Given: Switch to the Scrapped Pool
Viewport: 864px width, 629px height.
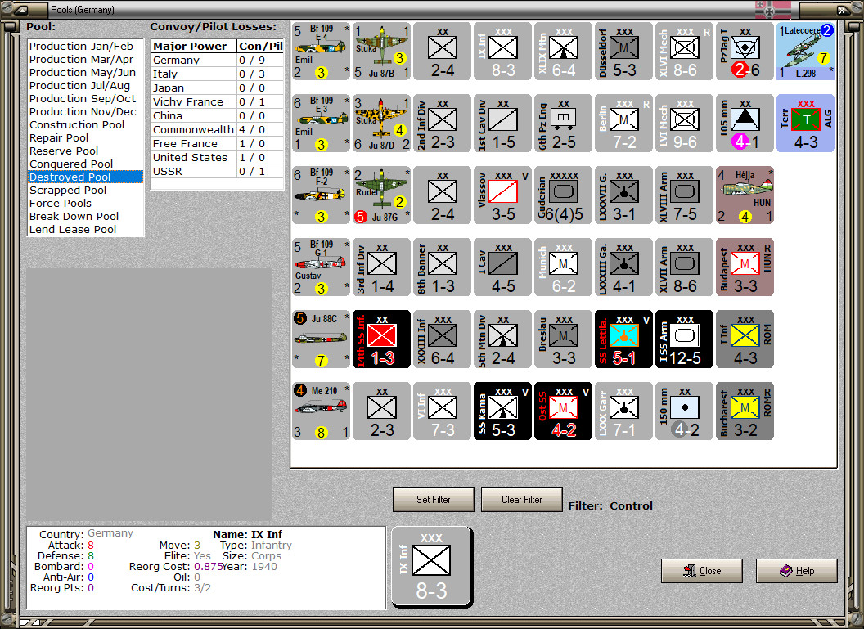Looking at the screenshot, I should tap(85, 190).
